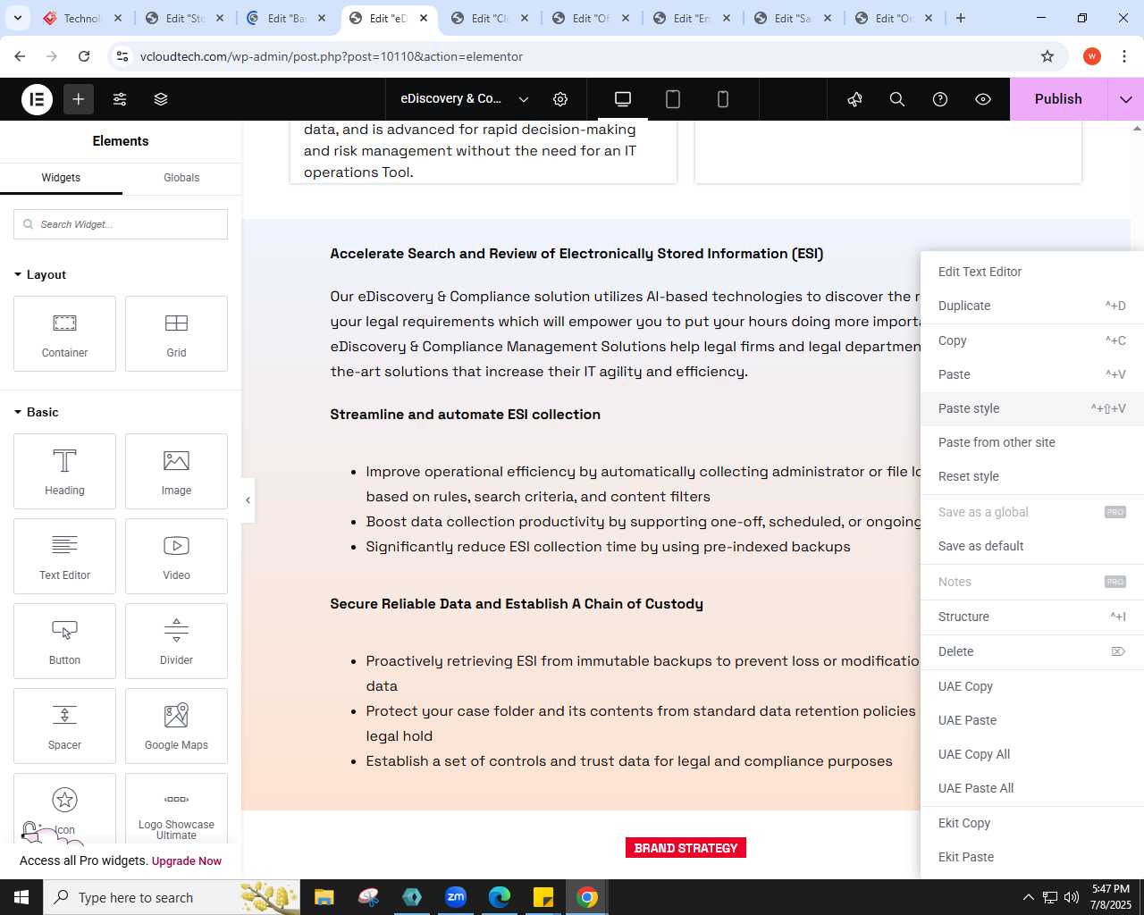Screen dimensions: 1144x915
Task: Select the Video widget
Action: click(176, 556)
